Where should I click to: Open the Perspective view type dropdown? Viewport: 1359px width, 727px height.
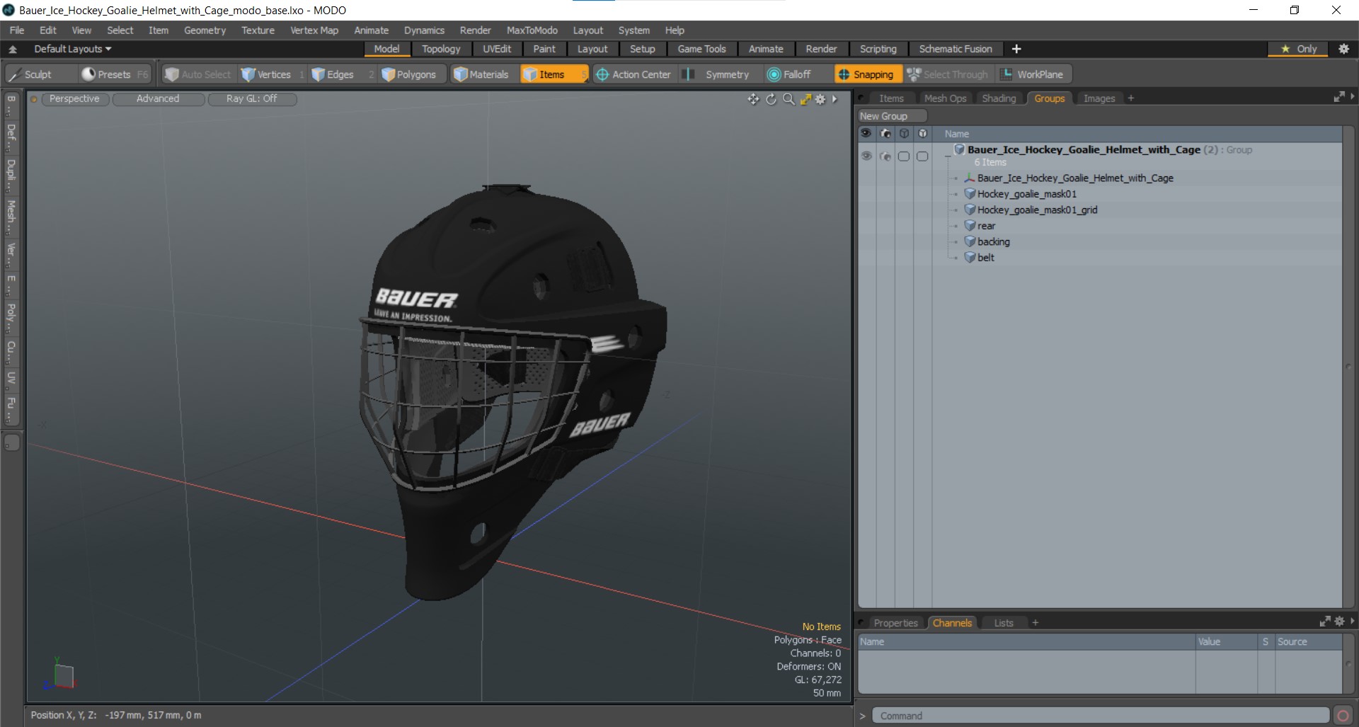click(x=74, y=98)
